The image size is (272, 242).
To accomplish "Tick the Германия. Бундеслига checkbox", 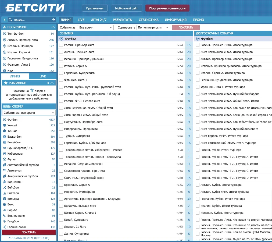I will [61, 73].
